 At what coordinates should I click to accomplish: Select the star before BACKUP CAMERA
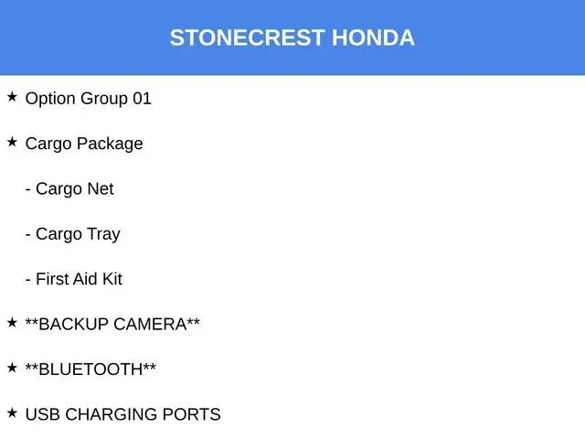pyautogui.click(x=12, y=323)
